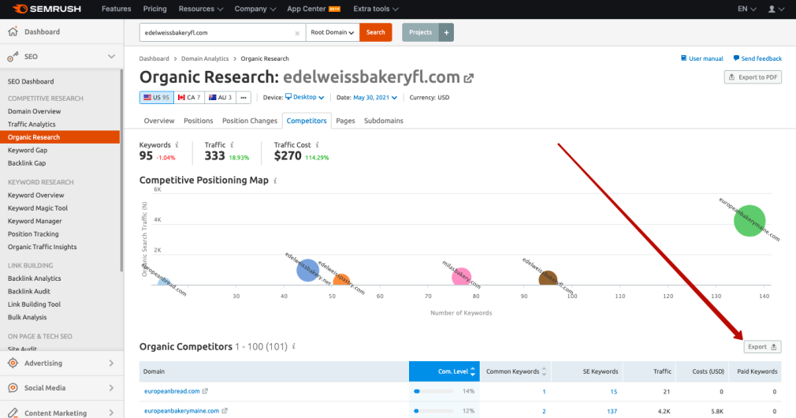Screen dimensions: 796x418
Task: Click the Semrush logo icon
Action: 16,9
